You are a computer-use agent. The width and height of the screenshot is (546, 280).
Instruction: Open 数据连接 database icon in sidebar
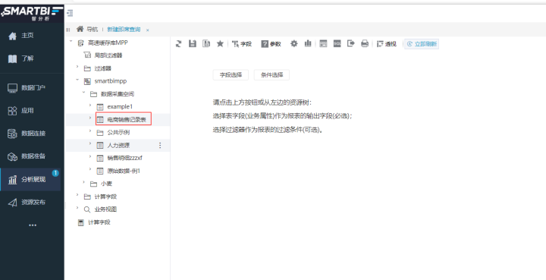13,134
